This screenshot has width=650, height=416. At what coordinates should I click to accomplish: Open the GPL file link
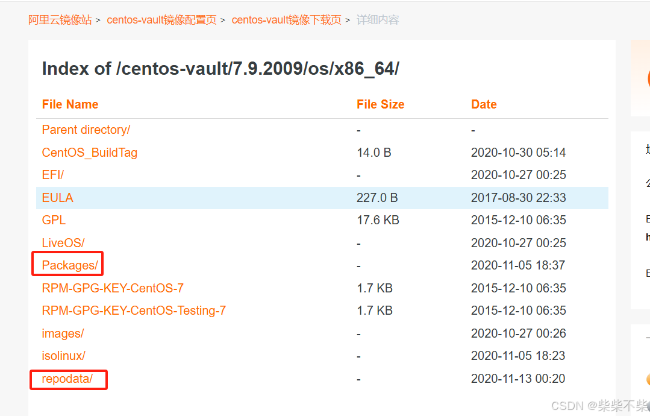click(54, 220)
